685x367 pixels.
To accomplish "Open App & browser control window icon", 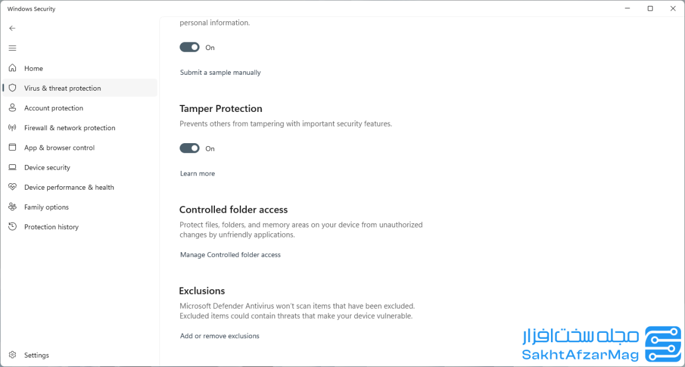I will coord(12,147).
